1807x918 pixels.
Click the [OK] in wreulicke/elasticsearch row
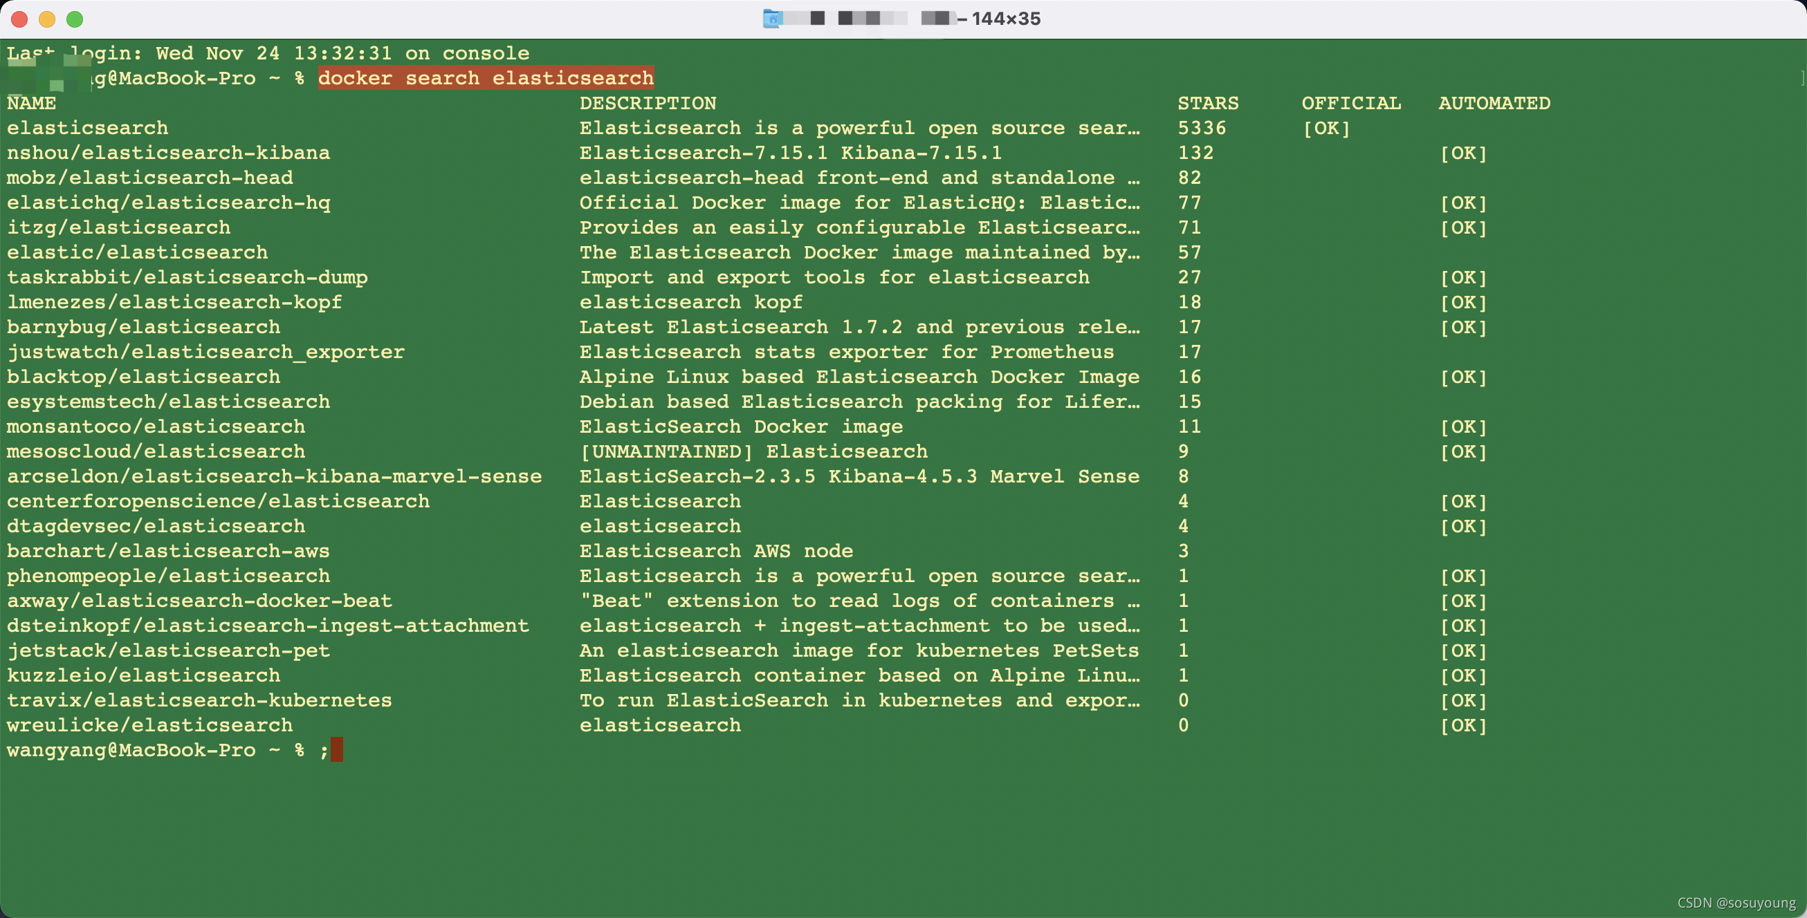[x=1463, y=725]
